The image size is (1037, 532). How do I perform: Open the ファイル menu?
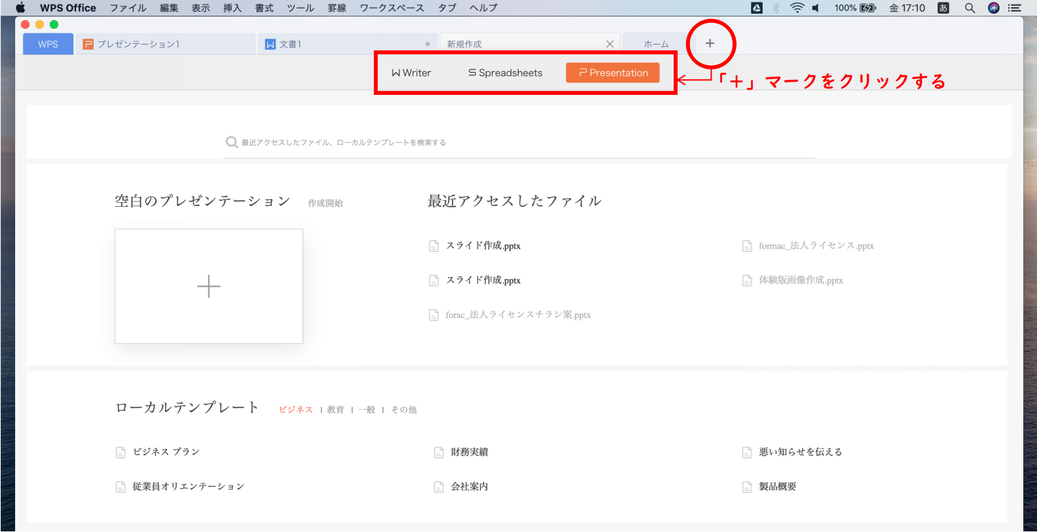click(128, 8)
